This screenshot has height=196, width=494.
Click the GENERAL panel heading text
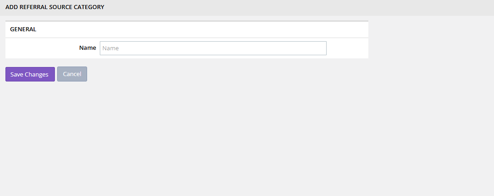click(x=23, y=29)
